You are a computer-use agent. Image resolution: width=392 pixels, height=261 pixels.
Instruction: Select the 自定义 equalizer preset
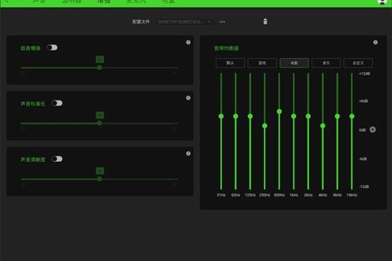(358, 63)
